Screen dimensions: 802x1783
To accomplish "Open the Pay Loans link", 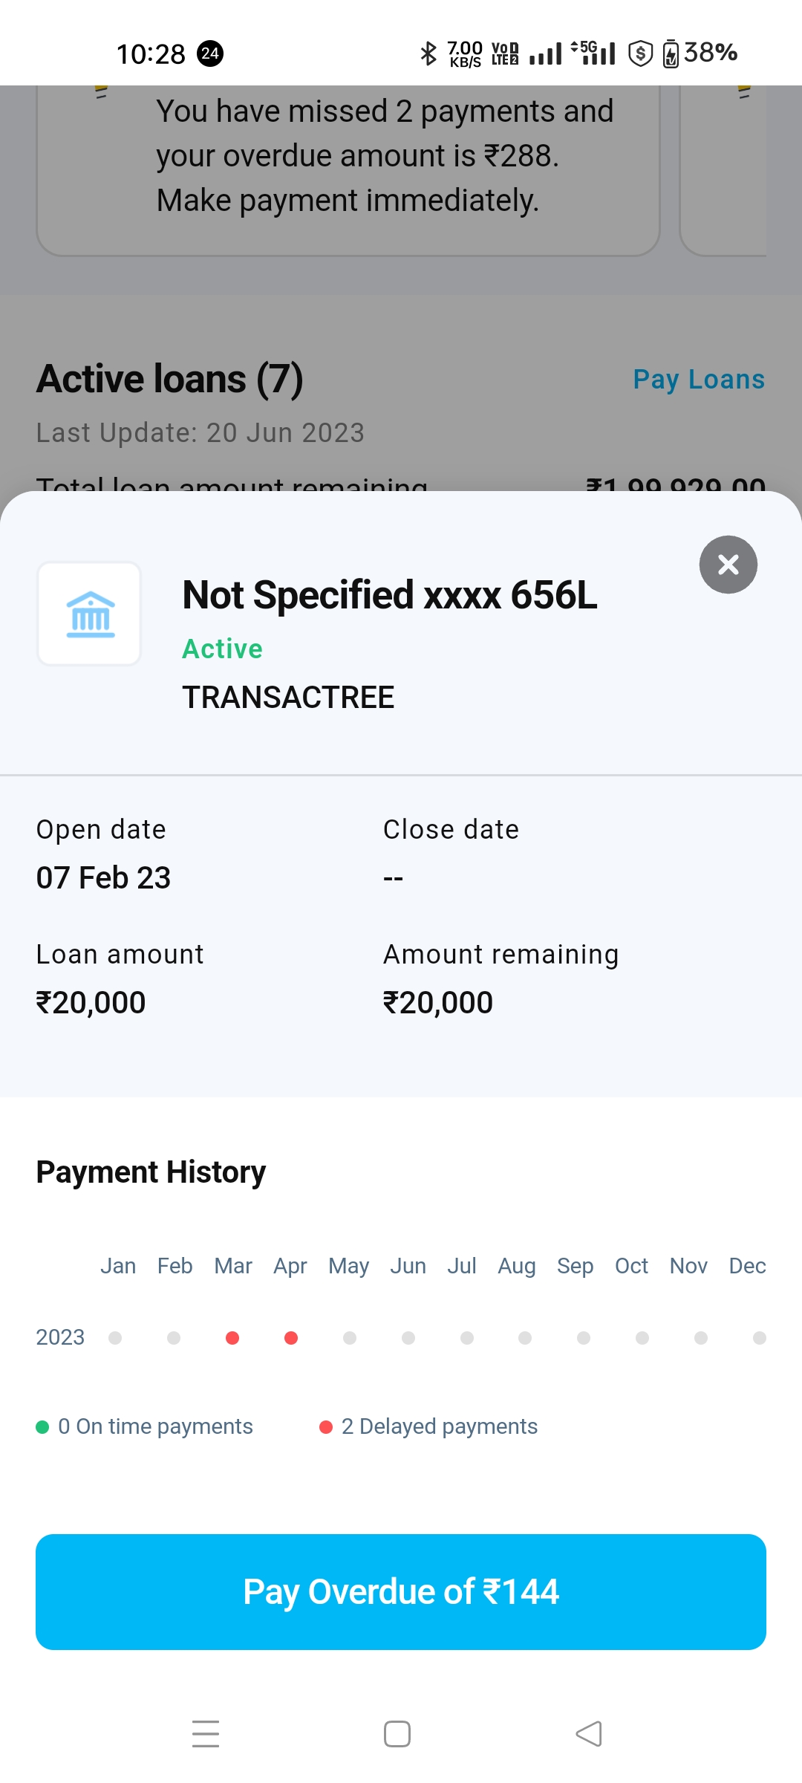I will 698,380.
